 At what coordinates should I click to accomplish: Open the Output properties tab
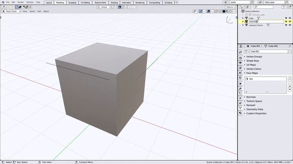pos(240,63)
